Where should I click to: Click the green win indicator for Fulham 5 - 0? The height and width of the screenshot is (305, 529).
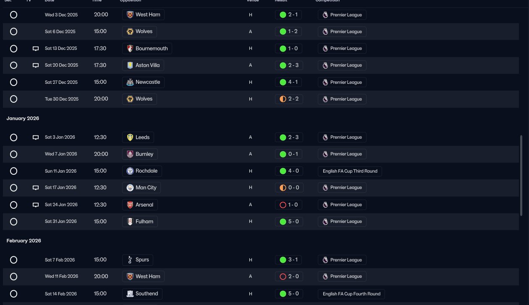click(x=283, y=221)
